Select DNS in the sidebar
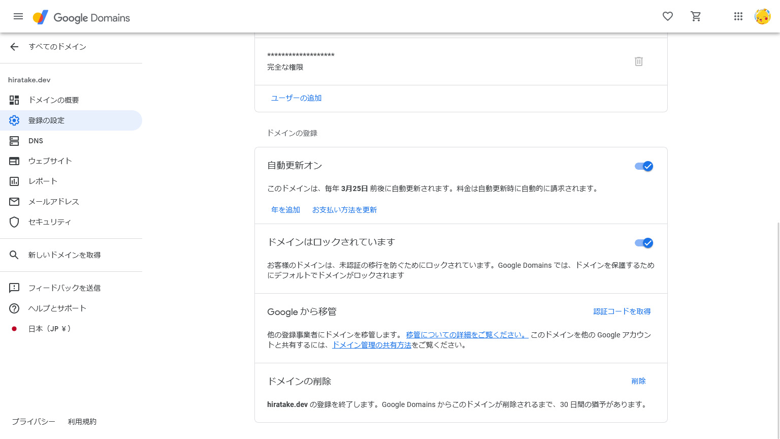Screen dimensions: 780x439 click(x=36, y=141)
